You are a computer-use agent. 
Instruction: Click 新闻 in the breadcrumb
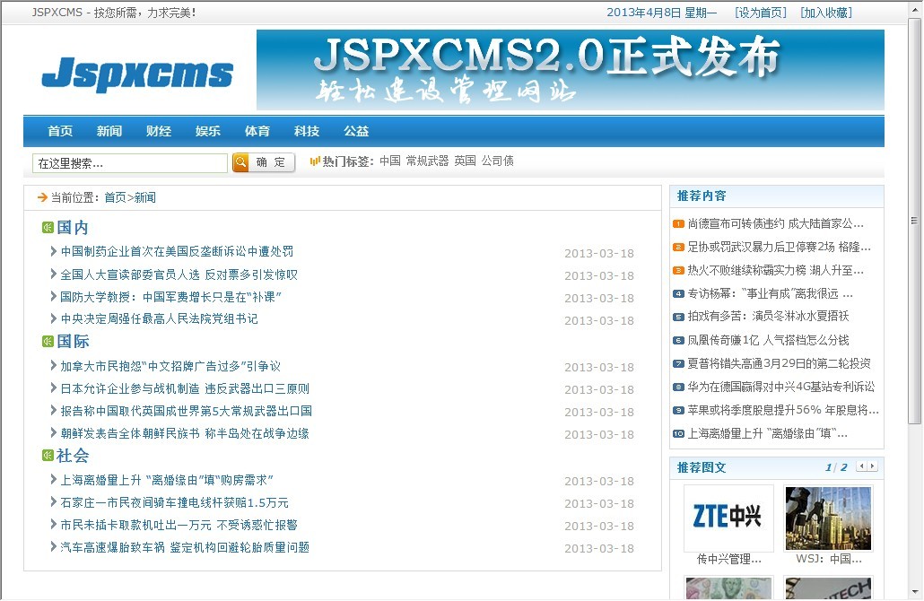[x=145, y=197]
